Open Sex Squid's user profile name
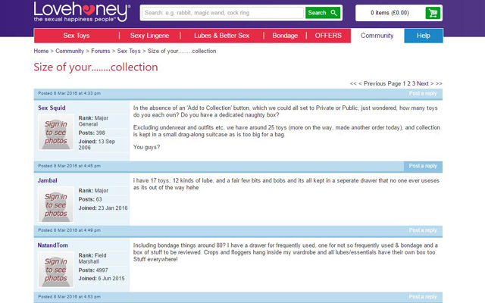Viewport: 485px width, 303px height. click(x=52, y=108)
